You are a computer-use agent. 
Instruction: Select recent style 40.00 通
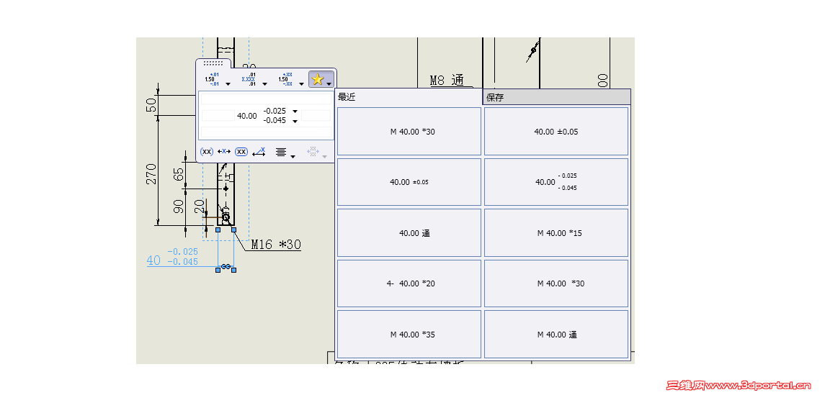pos(409,232)
